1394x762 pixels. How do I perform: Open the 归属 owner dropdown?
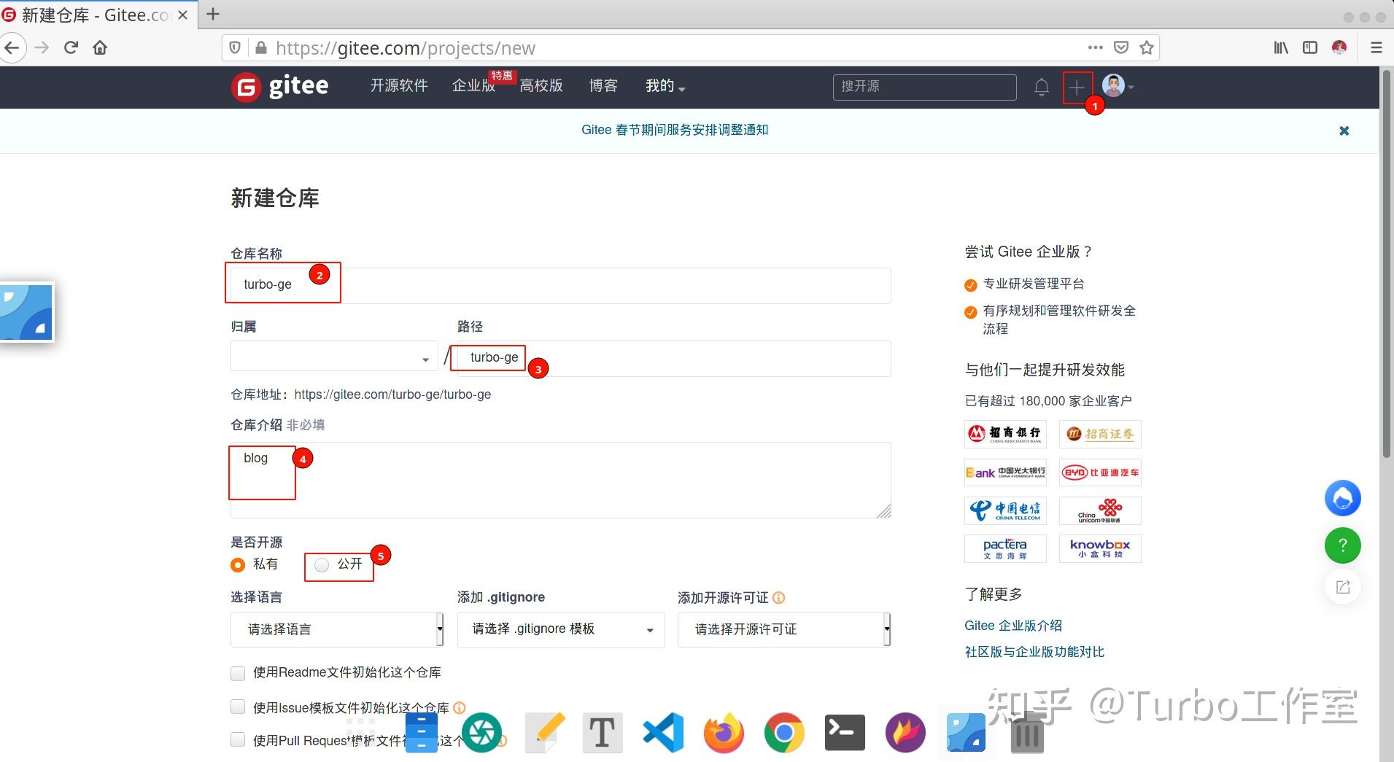tap(333, 357)
